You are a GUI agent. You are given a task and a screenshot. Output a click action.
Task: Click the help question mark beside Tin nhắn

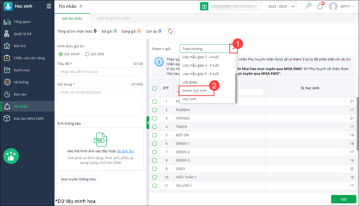[81, 6]
